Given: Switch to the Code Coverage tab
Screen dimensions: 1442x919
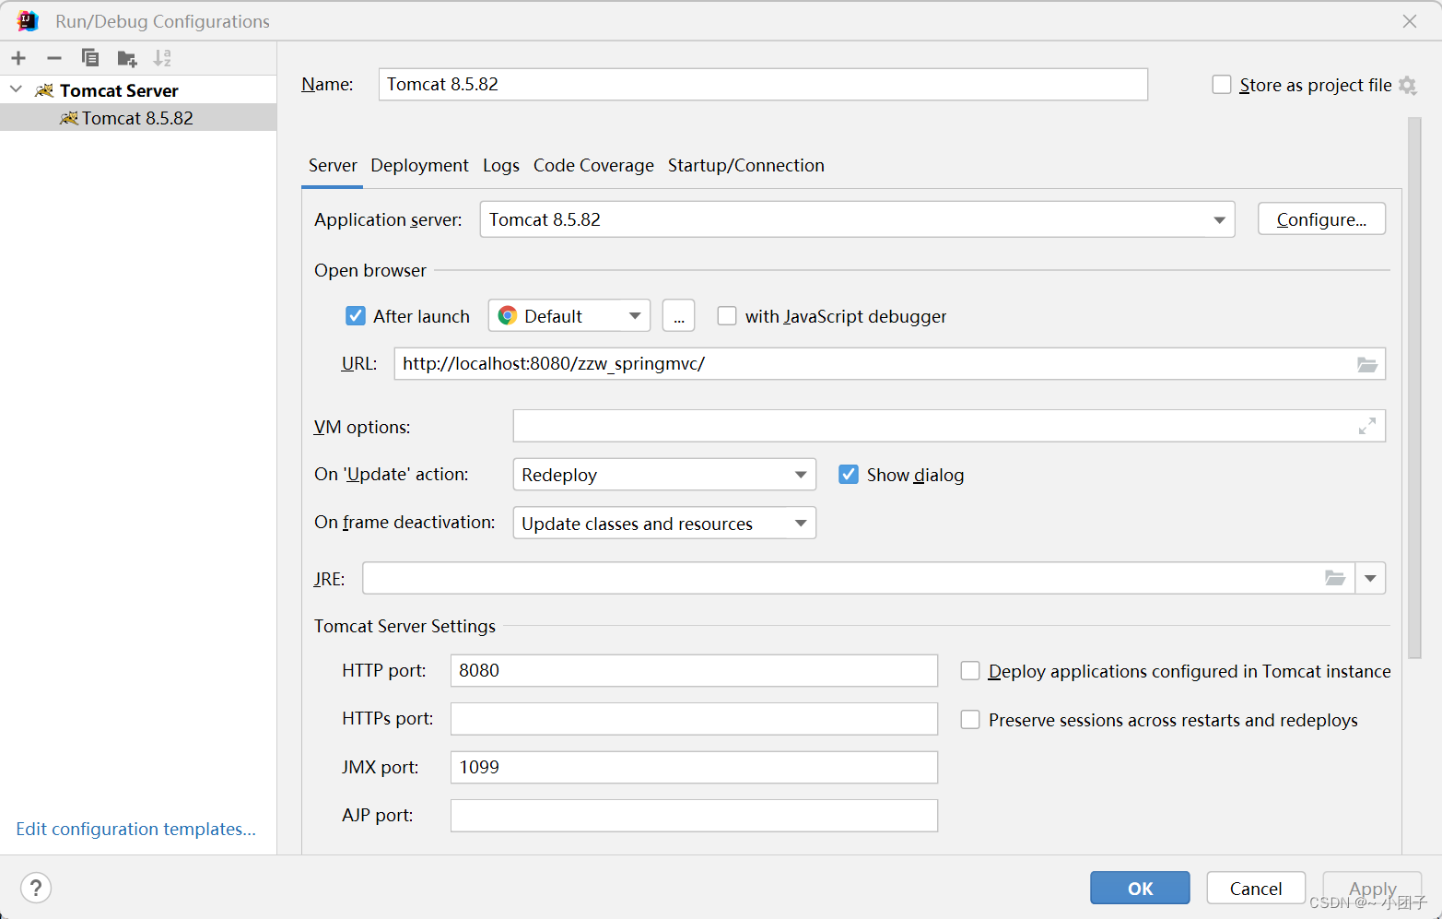Looking at the screenshot, I should point(593,166).
